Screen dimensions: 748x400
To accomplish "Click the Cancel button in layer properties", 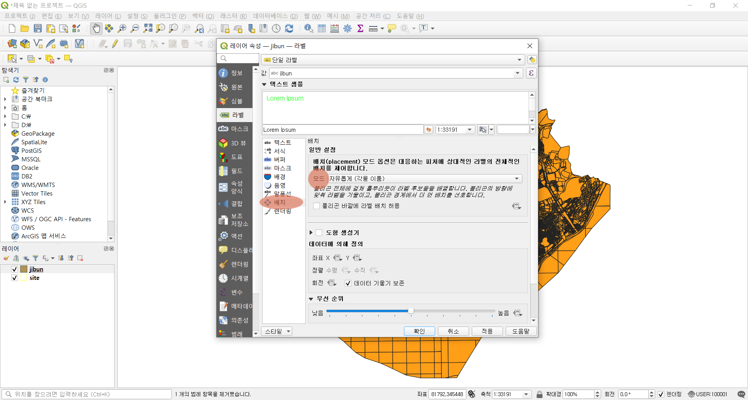I will pos(453,331).
